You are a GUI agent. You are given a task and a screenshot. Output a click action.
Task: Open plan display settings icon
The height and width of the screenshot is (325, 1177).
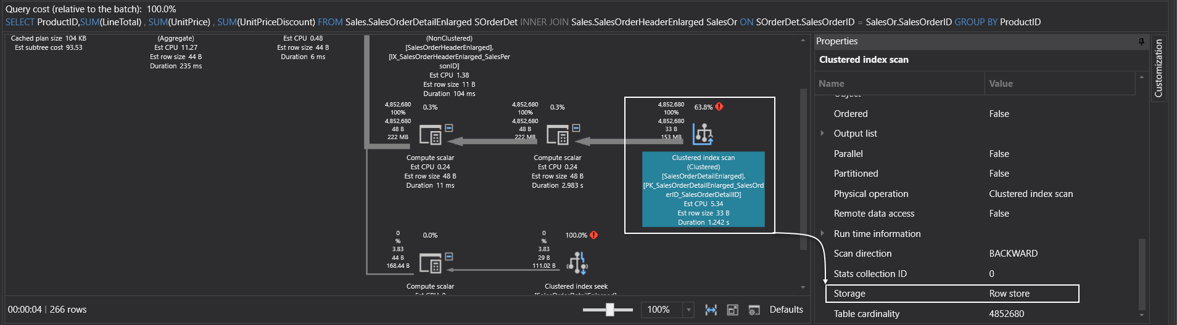tap(754, 310)
